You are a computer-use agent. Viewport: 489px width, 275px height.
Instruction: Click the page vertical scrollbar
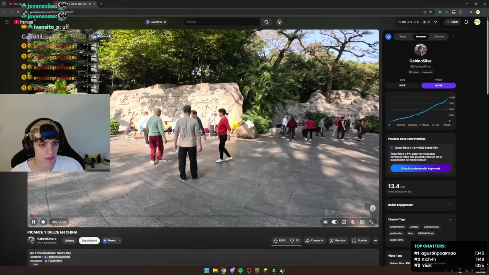tap(487, 57)
